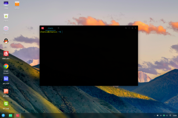Click the terminal icon in the taskbar
178x118 pixels.
tap(18, 115)
